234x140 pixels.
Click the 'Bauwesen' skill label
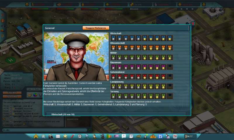pos(116,62)
